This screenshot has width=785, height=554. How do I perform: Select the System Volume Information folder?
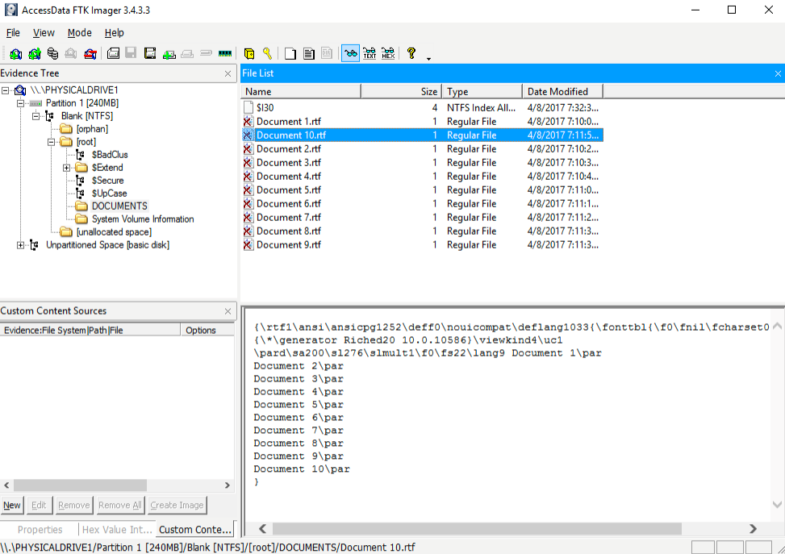tap(142, 219)
